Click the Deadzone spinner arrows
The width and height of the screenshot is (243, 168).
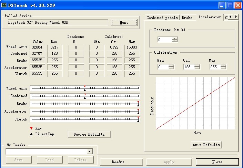(x=175, y=40)
